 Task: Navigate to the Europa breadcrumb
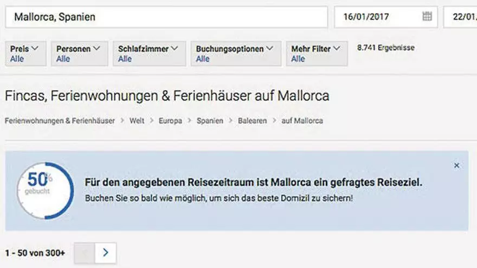point(170,121)
